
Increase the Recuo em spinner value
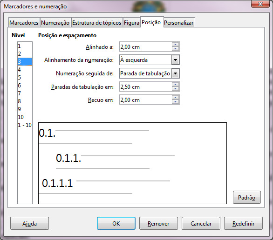(175, 98)
